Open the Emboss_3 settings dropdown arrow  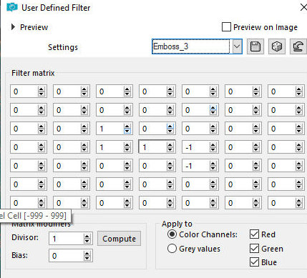(237, 46)
